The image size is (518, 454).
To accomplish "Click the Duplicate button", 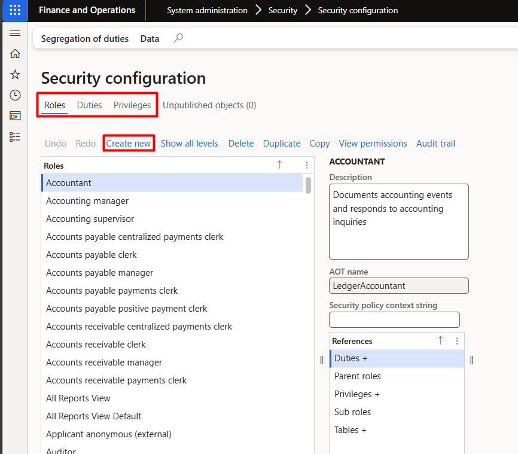I will tap(282, 144).
